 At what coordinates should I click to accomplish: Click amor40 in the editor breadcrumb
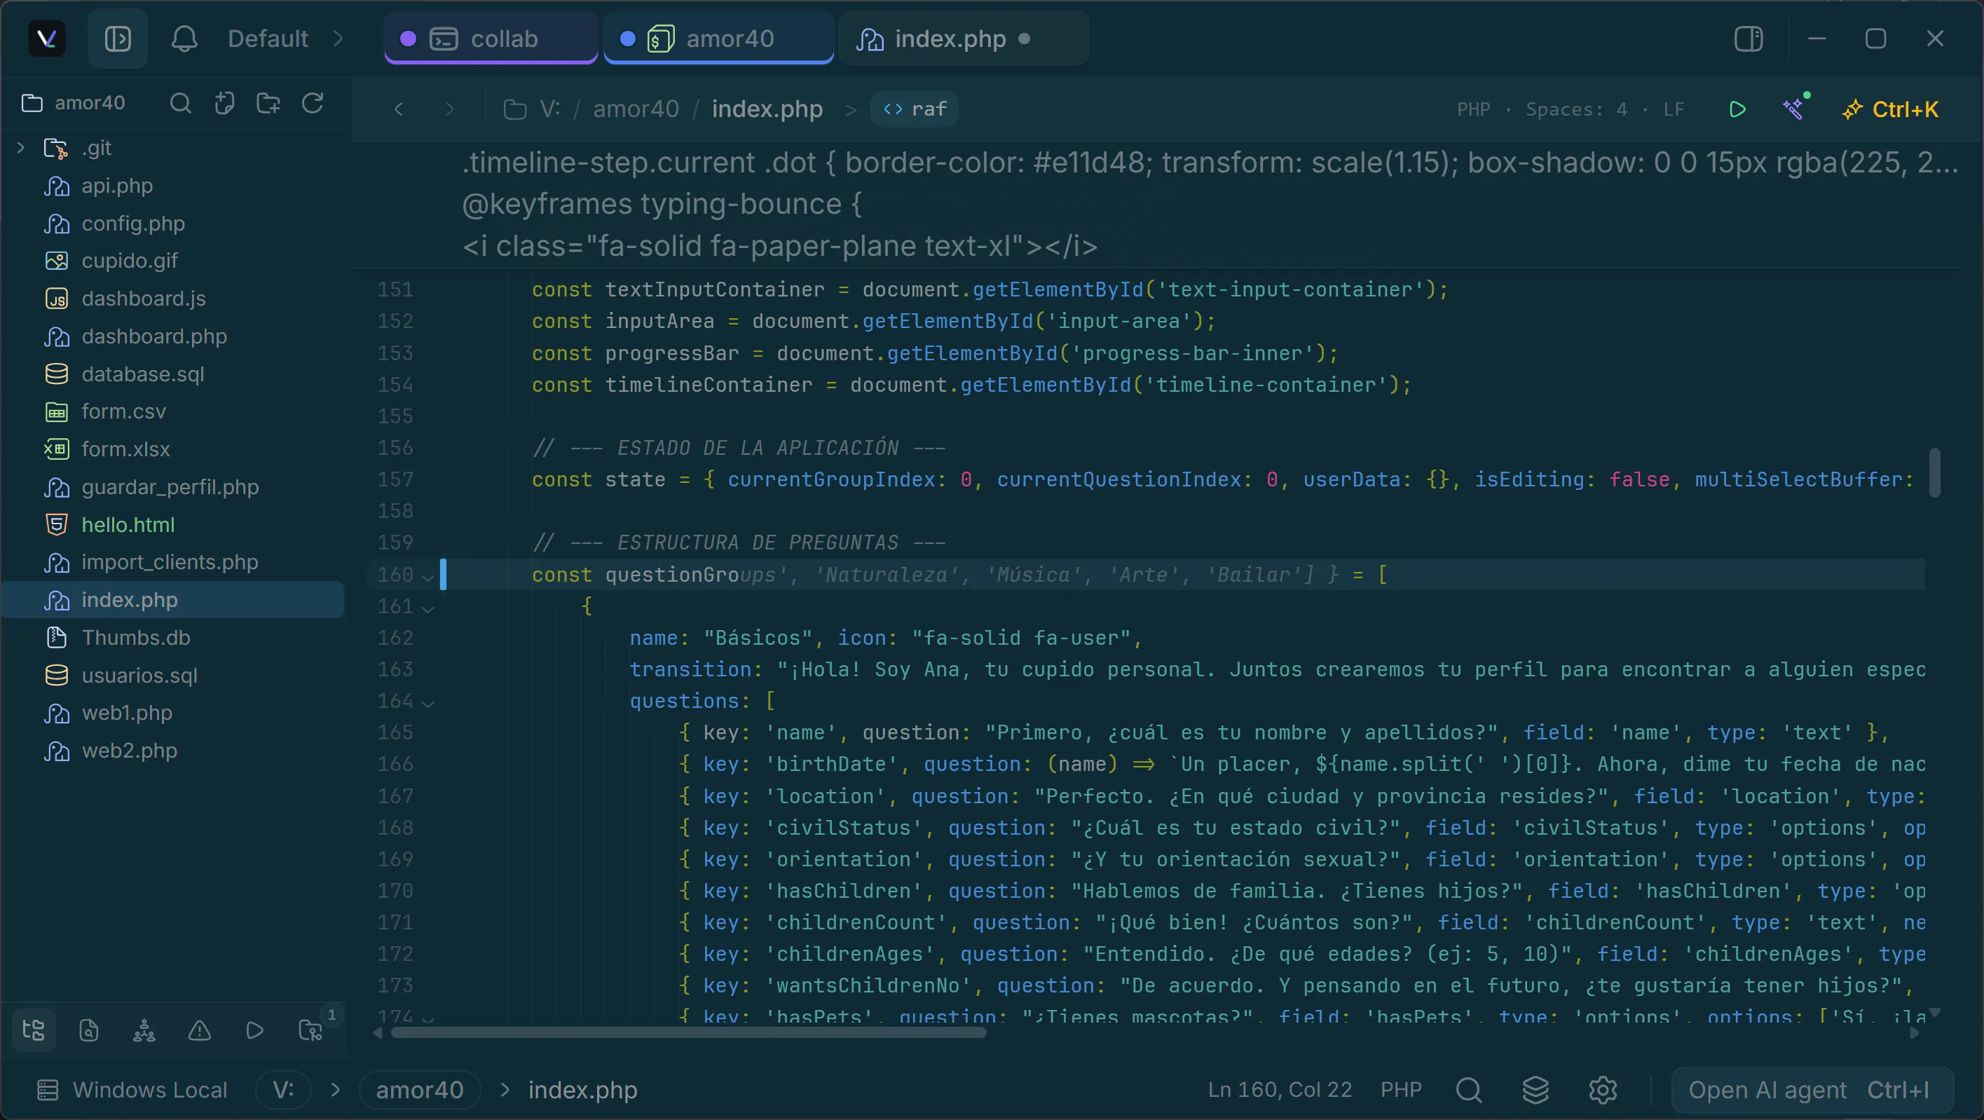pos(636,109)
